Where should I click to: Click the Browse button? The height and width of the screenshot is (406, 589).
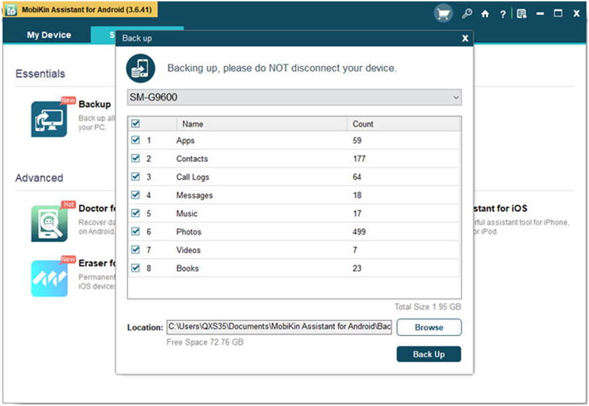[428, 327]
